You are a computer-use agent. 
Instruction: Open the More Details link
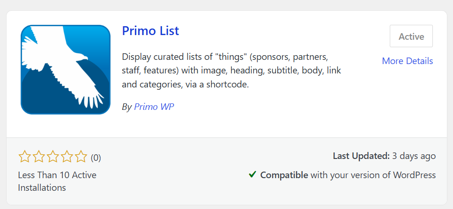(x=408, y=61)
